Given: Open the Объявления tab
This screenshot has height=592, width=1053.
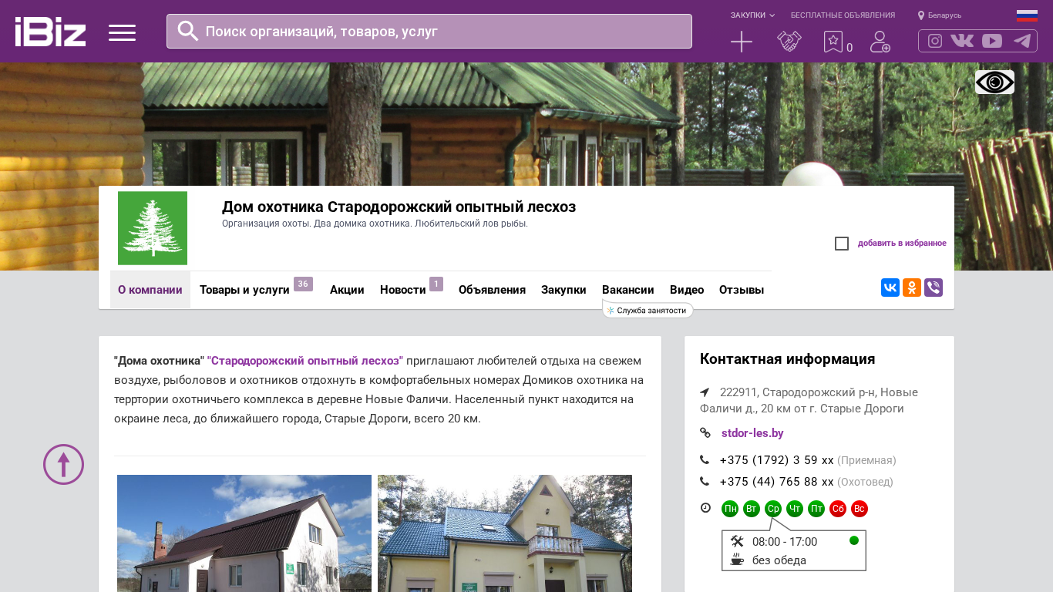Looking at the screenshot, I should click(492, 290).
